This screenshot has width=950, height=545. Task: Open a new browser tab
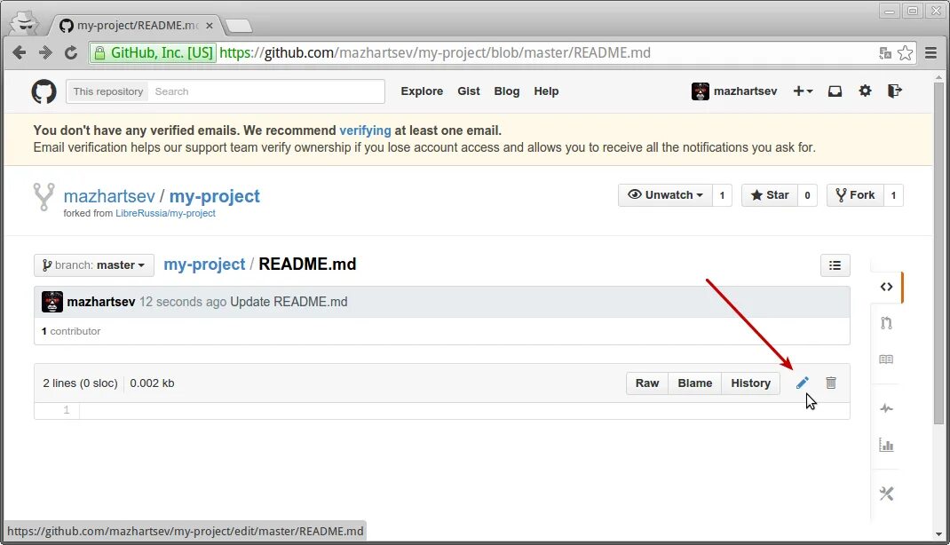239,26
